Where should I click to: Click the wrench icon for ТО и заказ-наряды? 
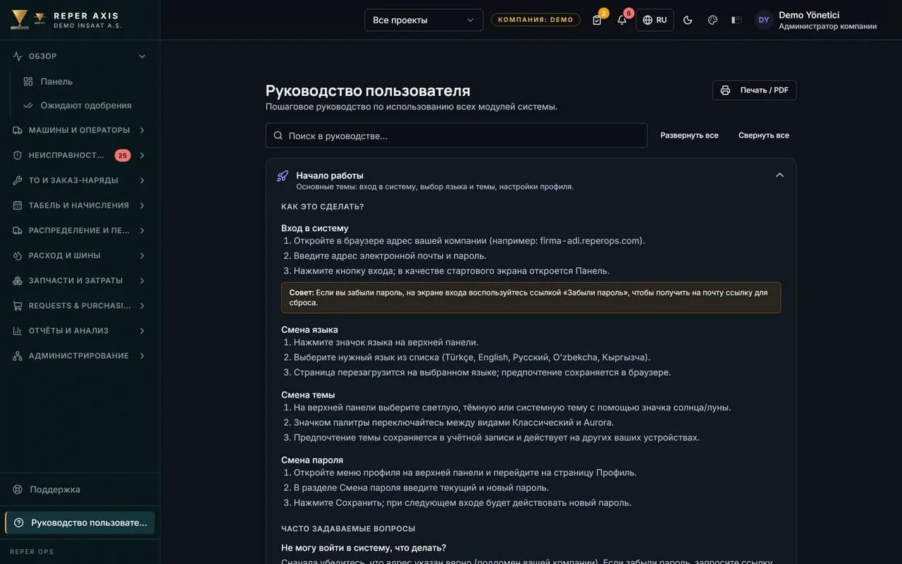tap(18, 180)
